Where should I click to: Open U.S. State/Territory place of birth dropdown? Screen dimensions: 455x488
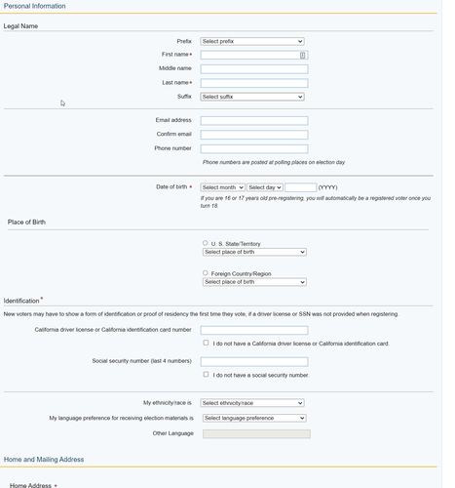[x=254, y=252]
